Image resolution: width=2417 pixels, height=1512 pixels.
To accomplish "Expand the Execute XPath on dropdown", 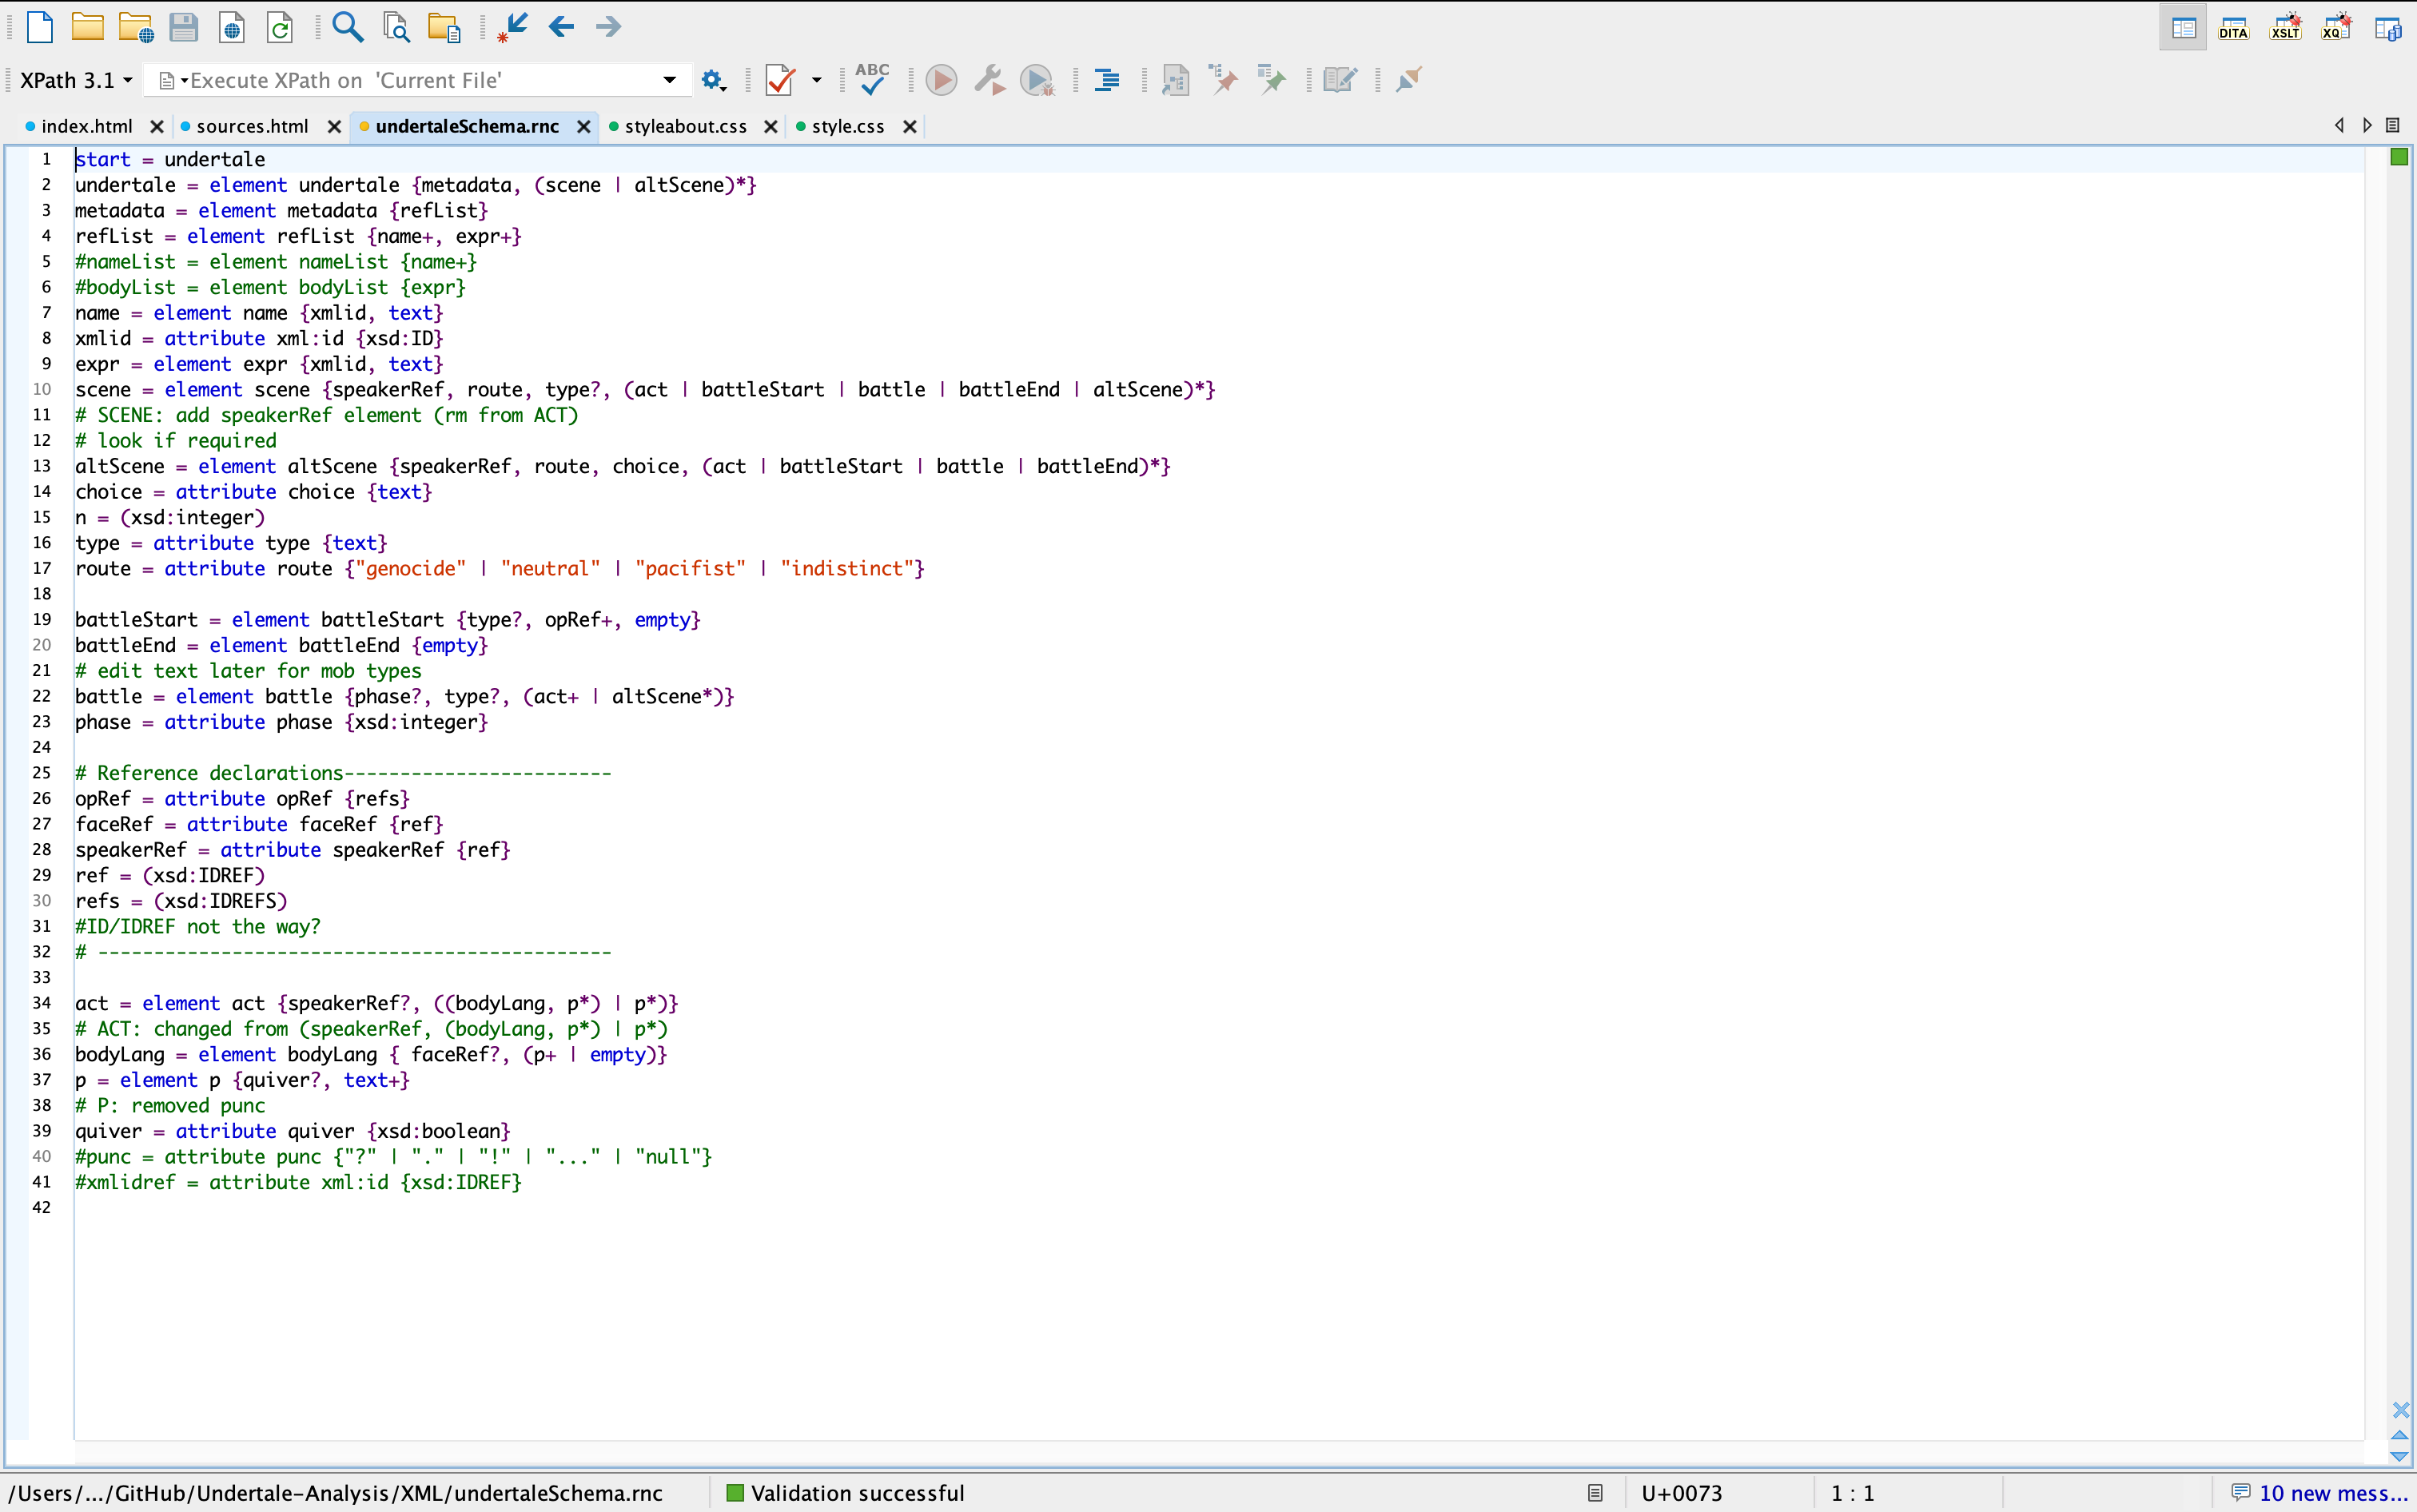I will click(x=668, y=79).
